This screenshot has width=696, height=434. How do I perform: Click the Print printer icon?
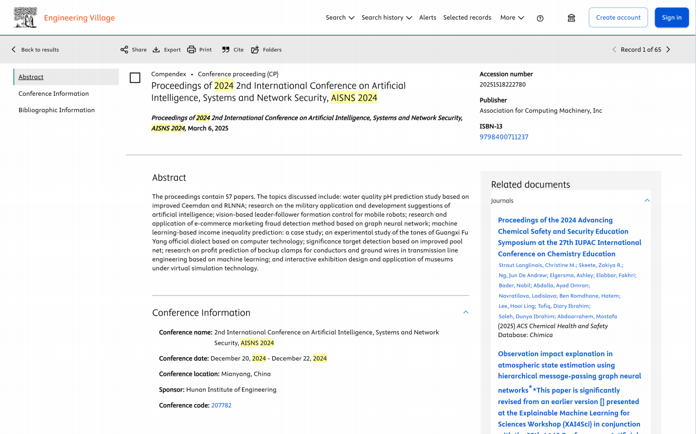click(191, 50)
